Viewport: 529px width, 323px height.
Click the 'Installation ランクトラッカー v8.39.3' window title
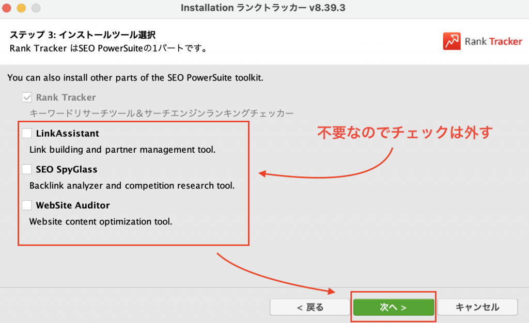263,8
